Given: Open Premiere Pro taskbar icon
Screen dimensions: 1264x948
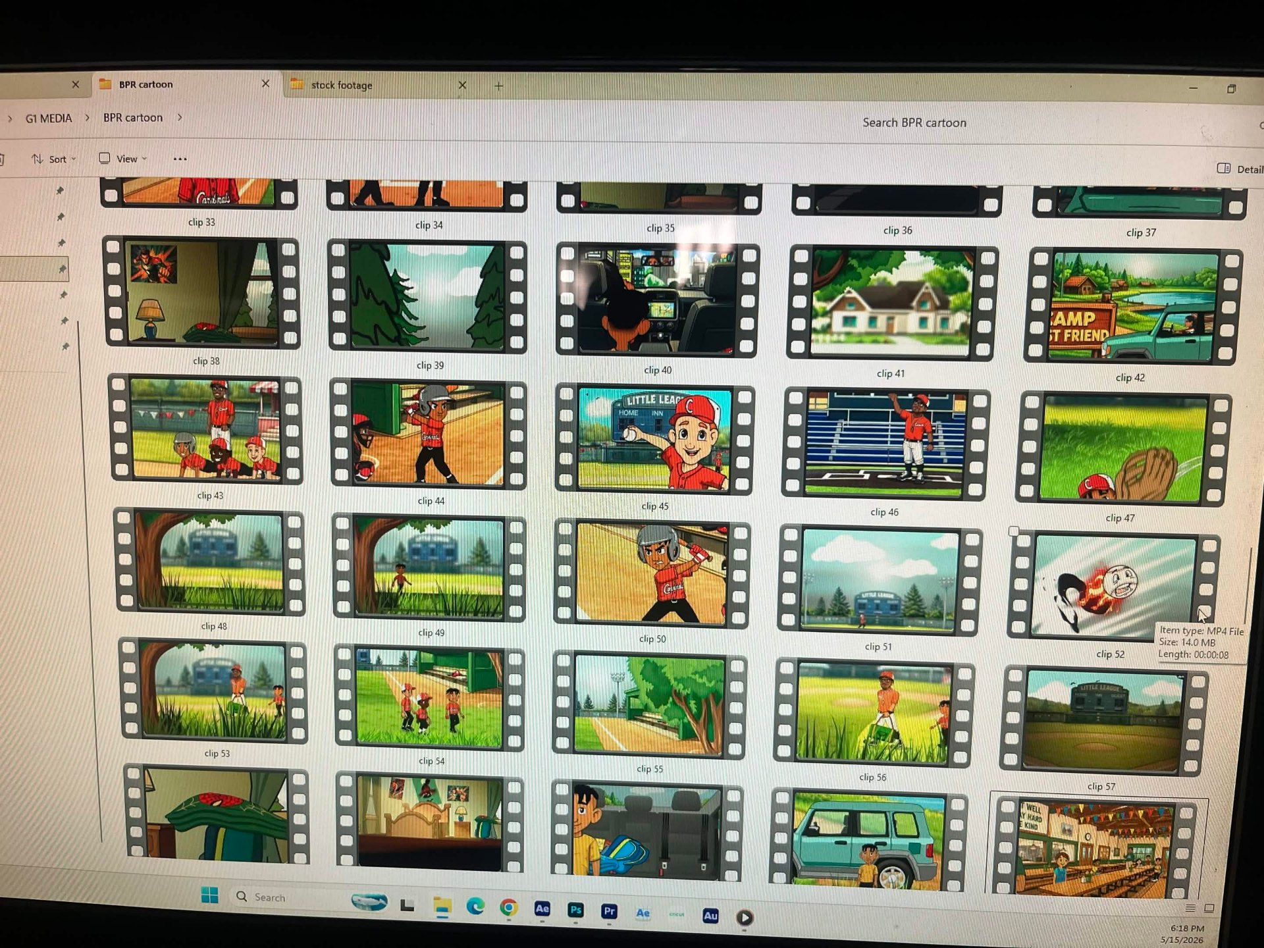Looking at the screenshot, I should pyautogui.click(x=609, y=911).
